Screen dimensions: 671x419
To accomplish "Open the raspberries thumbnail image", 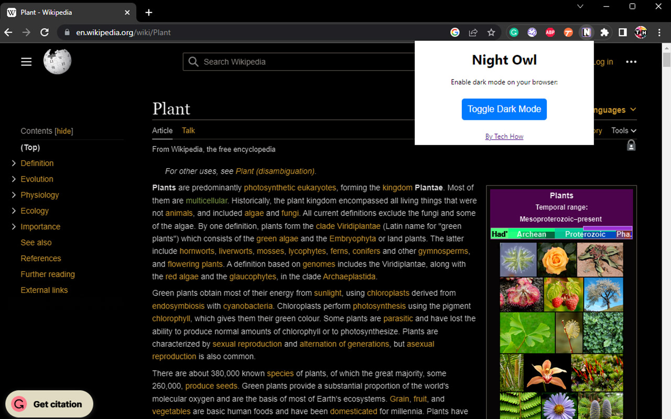I will (x=564, y=294).
